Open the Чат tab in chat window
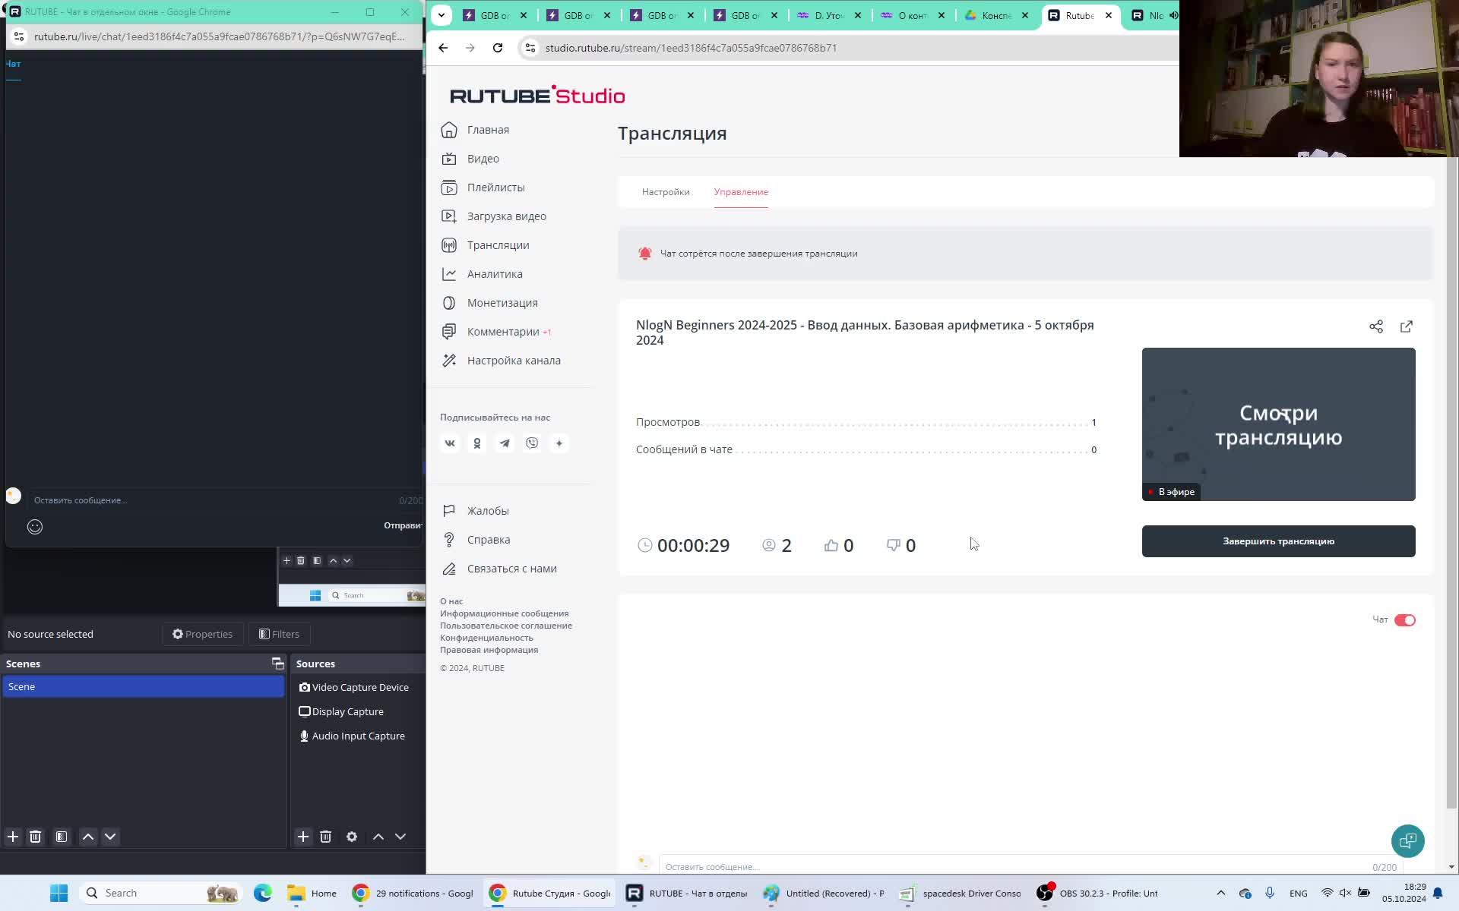 tap(13, 64)
